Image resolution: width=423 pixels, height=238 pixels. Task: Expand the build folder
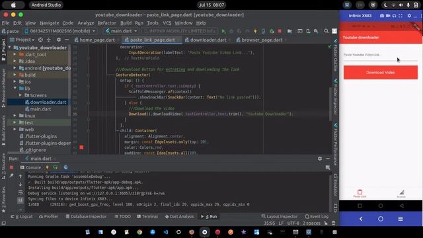pyautogui.click(x=15, y=75)
